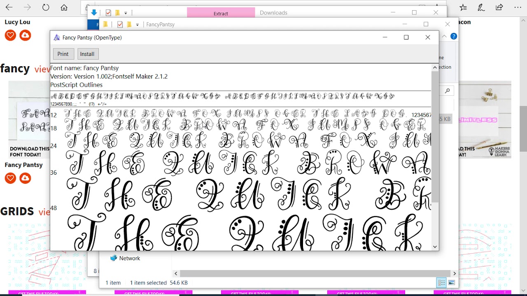Image resolution: width=527 pixels, height=296 pixels.
Task: Click the Fancy Pantsy font viewer title icon
Action: coord(57,37)
